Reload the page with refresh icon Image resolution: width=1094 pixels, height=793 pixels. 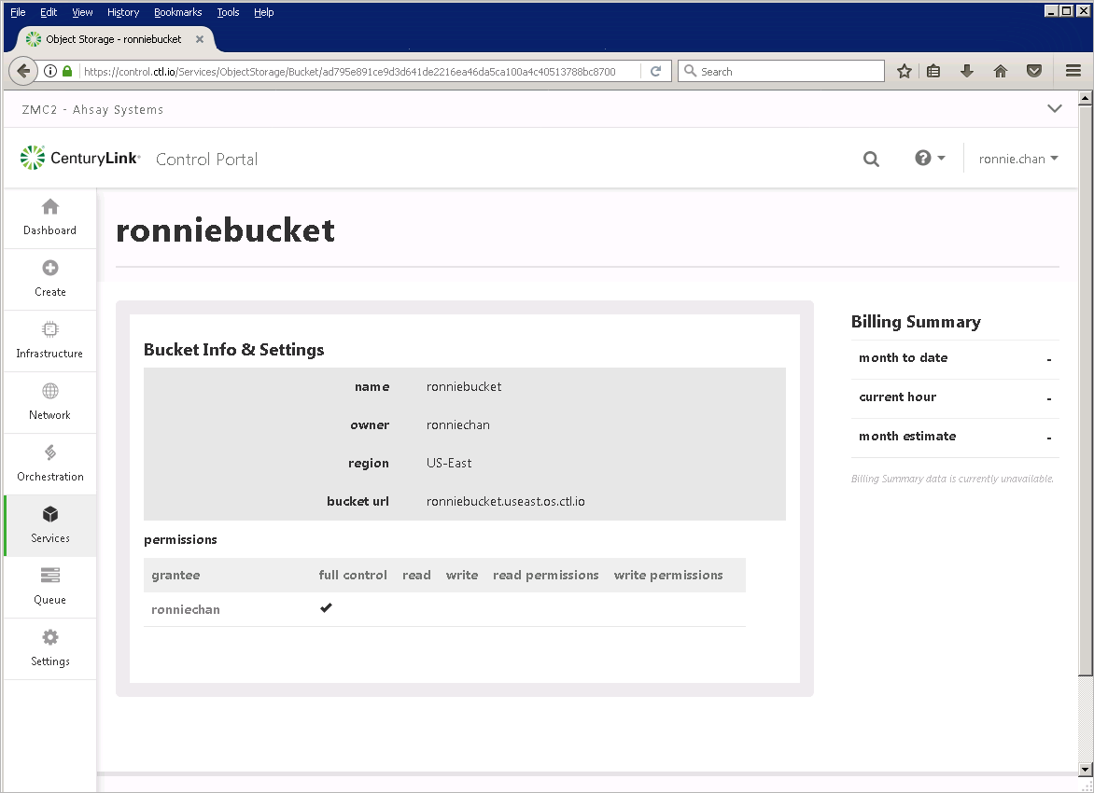pyautogui.click(x=655, y=71)
